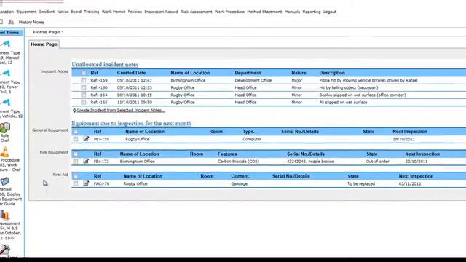The width and height of the screenshot is (466, 262).
Task: Toggle select-all checkbox in Incident Notes header
Action: click(x=84, y=73)
